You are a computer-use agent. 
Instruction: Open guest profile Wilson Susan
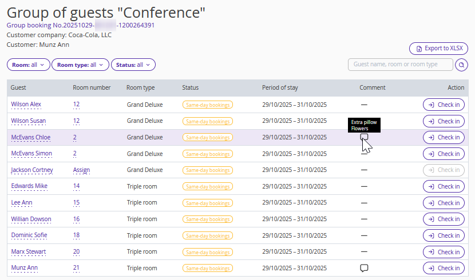point(29,121)
